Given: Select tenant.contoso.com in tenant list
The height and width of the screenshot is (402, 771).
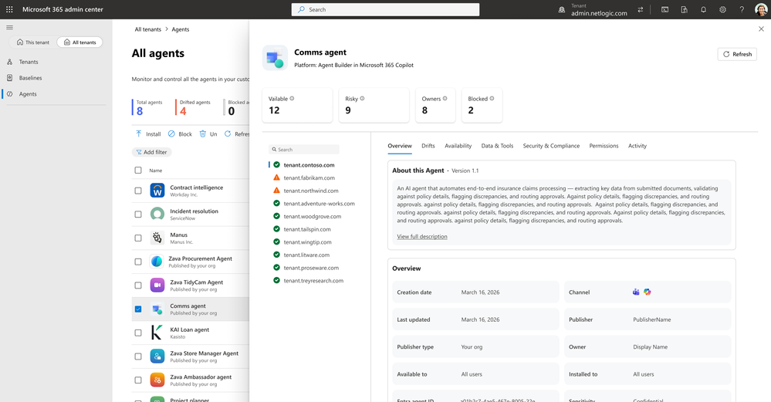Looking at the screenshot, I should pyautogui.click(x=309, y=164).
